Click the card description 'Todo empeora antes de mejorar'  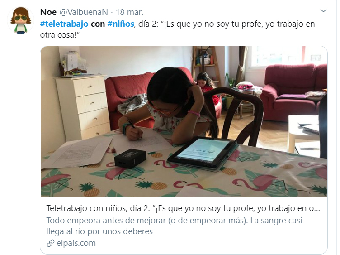174,221
